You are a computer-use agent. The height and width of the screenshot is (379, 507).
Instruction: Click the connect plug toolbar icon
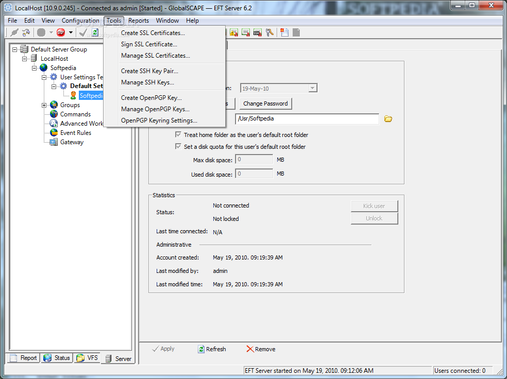coord(14,32)
